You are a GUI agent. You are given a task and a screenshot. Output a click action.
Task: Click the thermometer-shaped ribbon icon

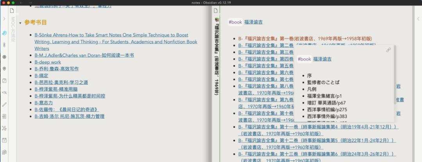click(x=4, y=45)
